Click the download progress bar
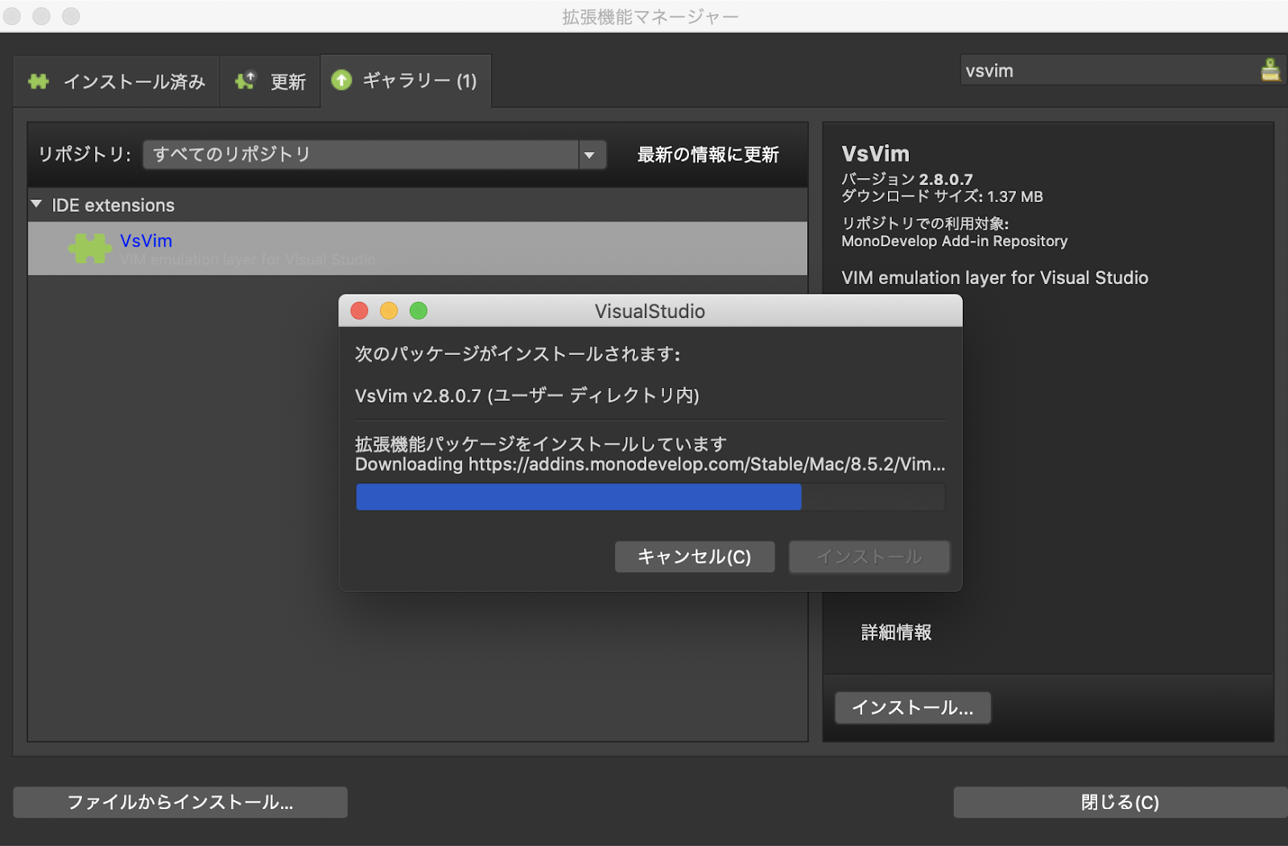Viewport: 1288px width, 846px height. [650, 497]
